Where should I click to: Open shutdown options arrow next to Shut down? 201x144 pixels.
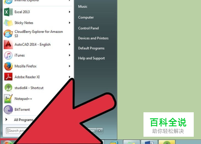coord(100,131)
